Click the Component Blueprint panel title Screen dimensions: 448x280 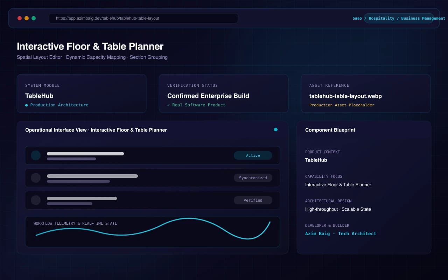(x=330, y=130)
